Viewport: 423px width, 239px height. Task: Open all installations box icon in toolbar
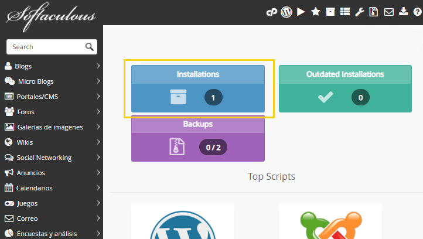tap(330, 12)
